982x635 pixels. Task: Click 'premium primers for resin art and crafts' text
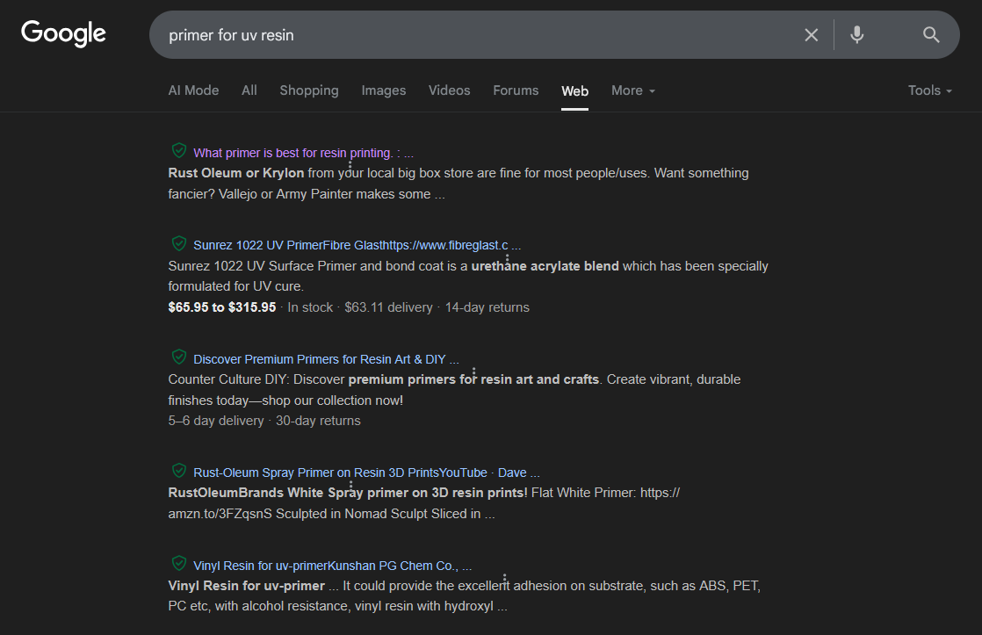(473, 379)
